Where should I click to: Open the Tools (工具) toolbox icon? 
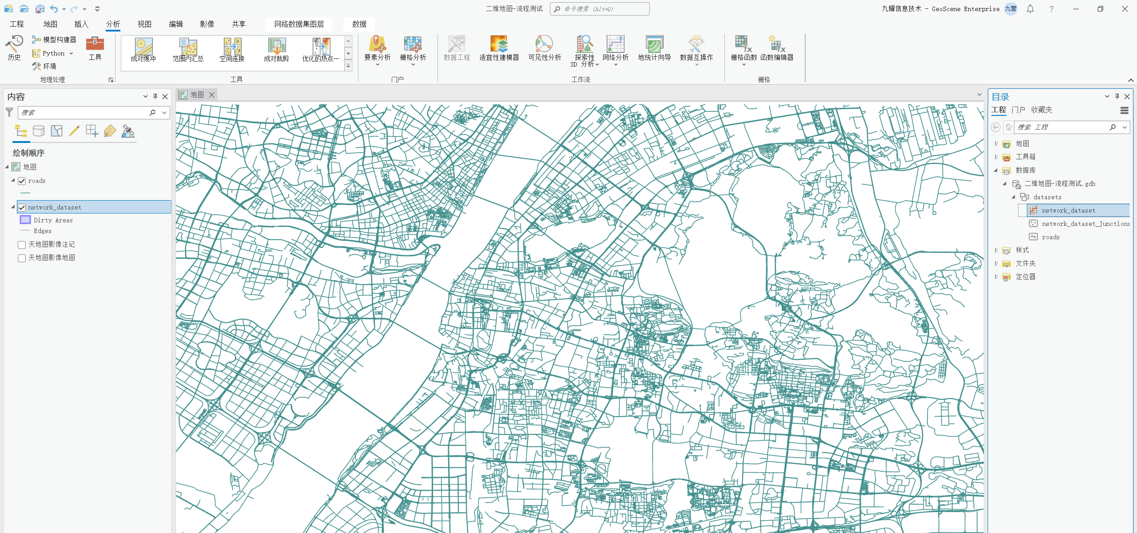pyautogui.click(x=95, y=48)
